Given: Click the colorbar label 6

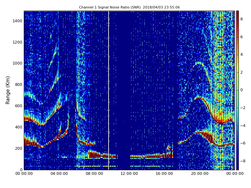Looking at the screenshot, I should click(242, 37).
